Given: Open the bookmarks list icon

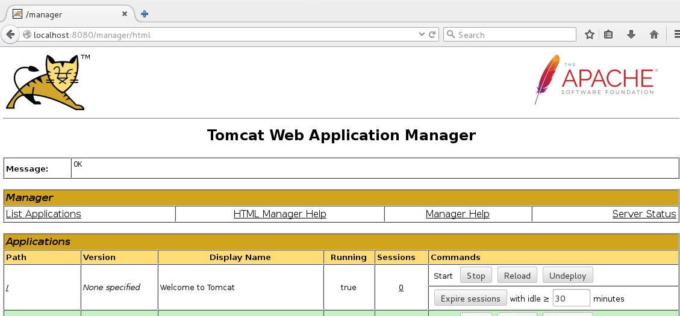Looking at the screenshot, I should tap(608, 35).
